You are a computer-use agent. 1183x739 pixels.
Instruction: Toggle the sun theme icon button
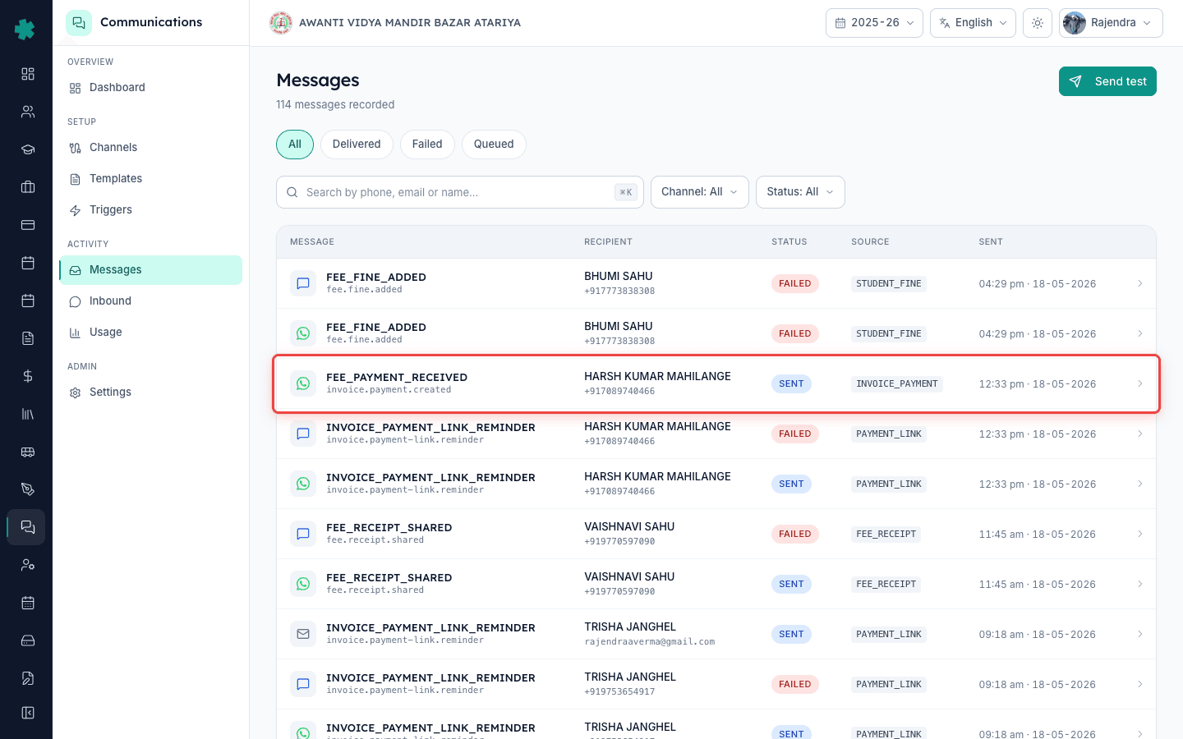(x=1038, y=23)
